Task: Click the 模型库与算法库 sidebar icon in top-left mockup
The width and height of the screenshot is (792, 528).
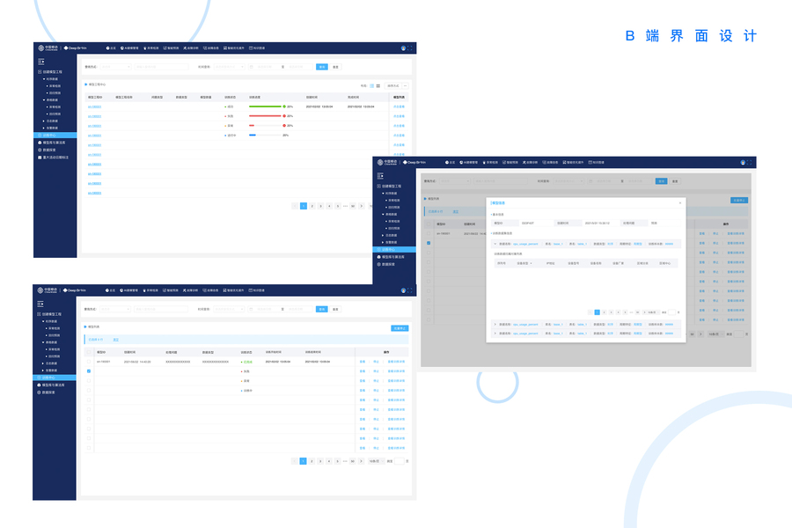Action: [40, 143]
